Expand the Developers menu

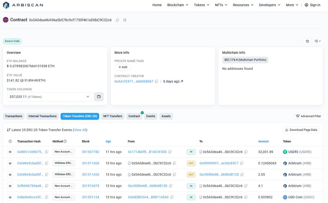pyautogui.click(x=270, y=5)
